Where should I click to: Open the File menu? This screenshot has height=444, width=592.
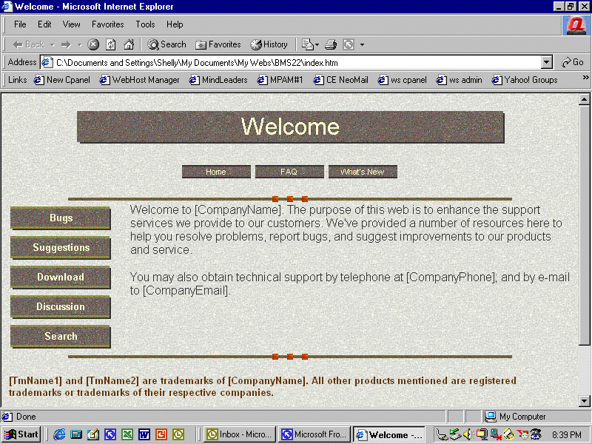pos(20,24)
